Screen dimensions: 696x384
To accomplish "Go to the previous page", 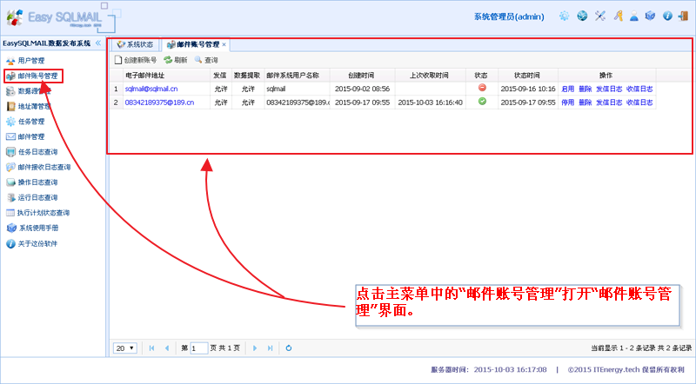I will pos(167,348).
